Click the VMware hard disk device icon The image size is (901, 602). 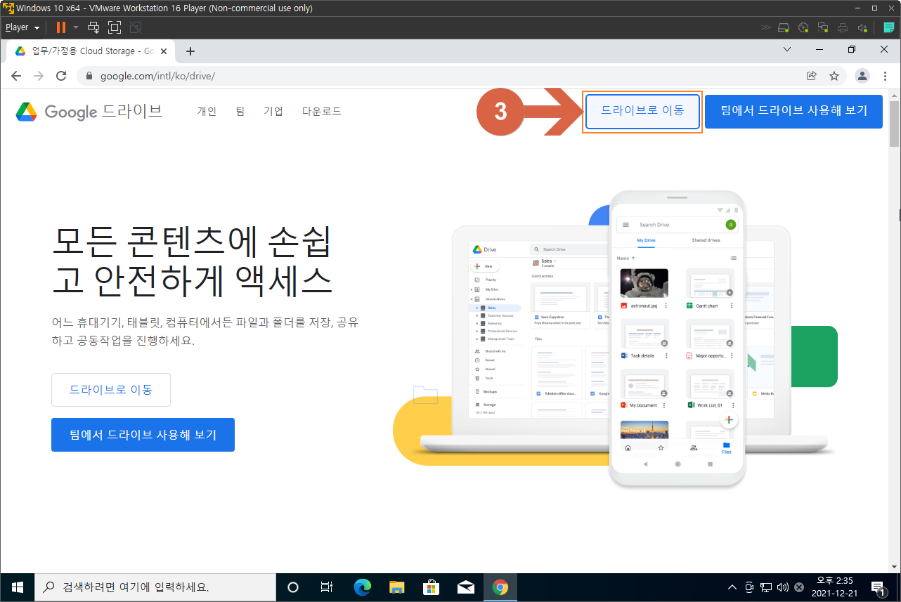coord(784,27)
